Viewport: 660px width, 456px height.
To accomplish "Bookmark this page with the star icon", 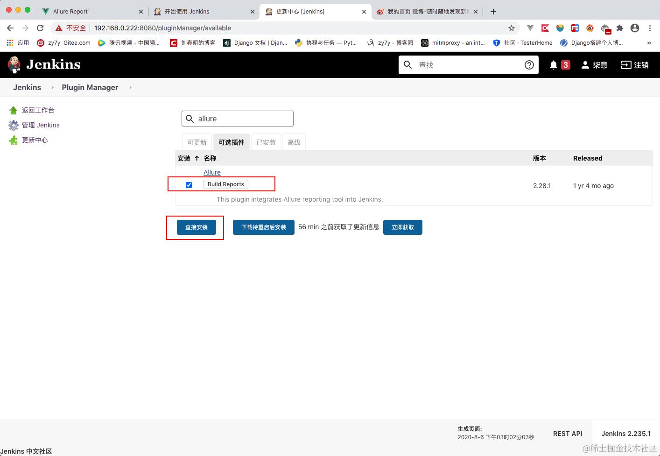I will click(512, 28).
